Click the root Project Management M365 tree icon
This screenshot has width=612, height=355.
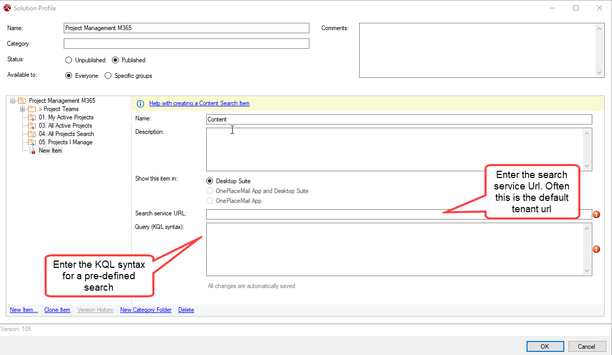(22, 101)
